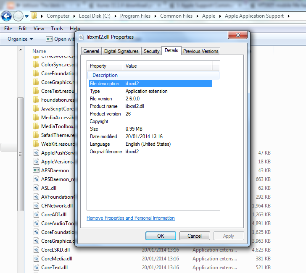Click the Back navigation arrow
Viewport: 306px width, 273px height.
(x=6, y=16)
